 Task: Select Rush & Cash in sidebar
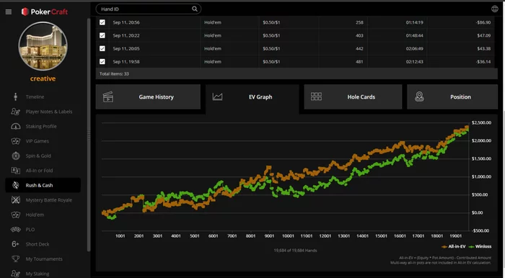point(43,185)
